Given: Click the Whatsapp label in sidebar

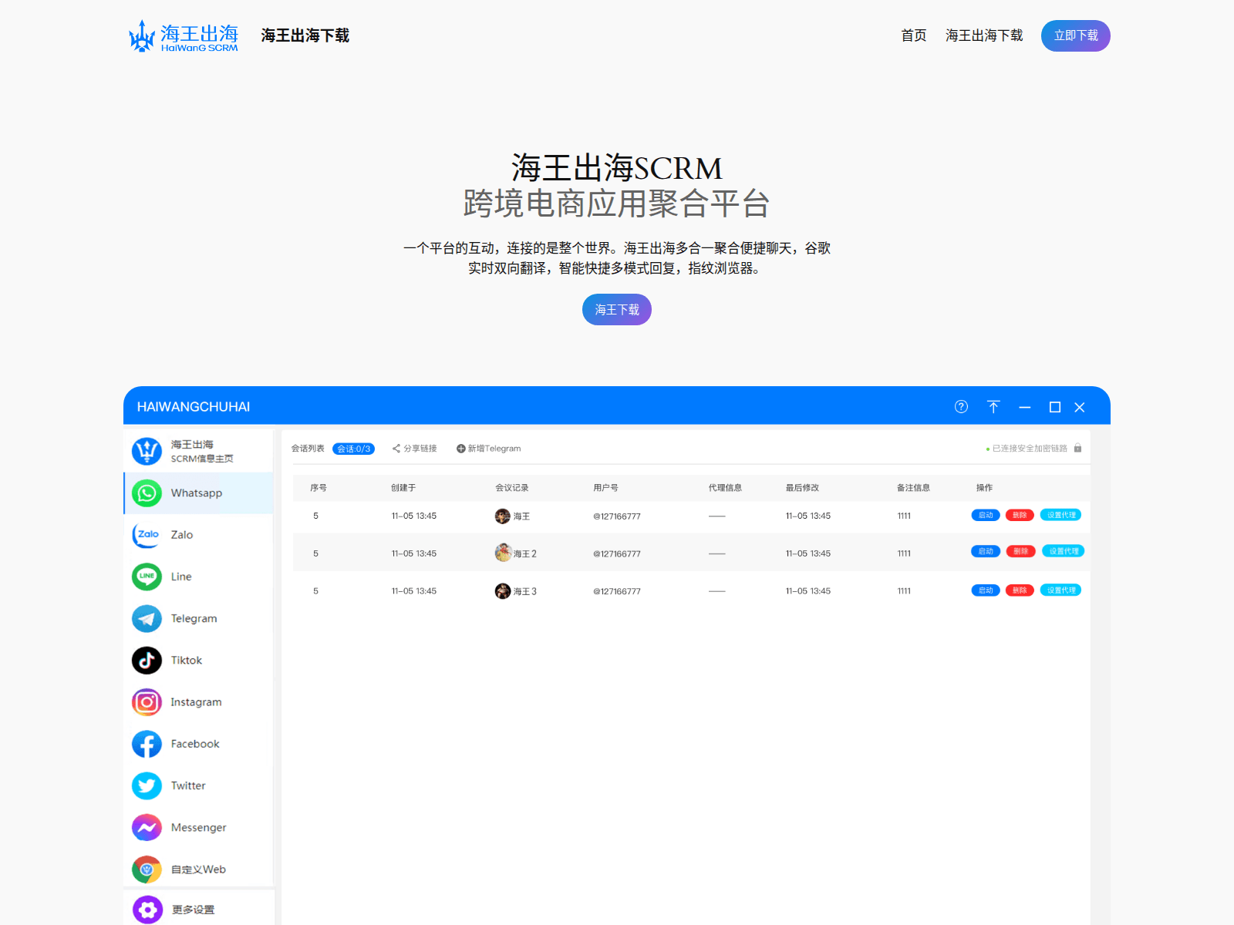Looking at the screenshot, I should 197,493.
